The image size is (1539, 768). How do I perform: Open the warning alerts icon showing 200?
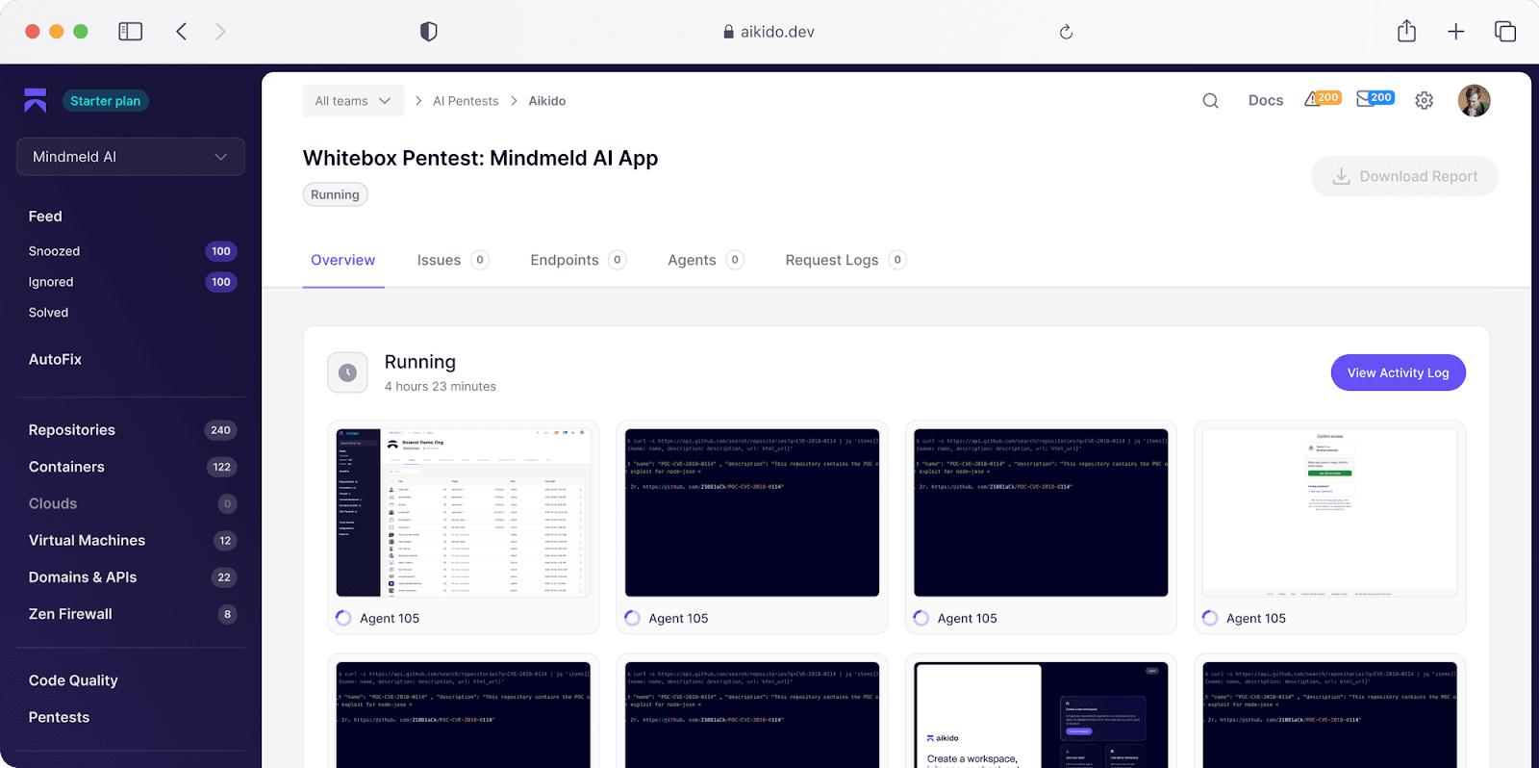pyautogui.click(x=1323, y=98)
